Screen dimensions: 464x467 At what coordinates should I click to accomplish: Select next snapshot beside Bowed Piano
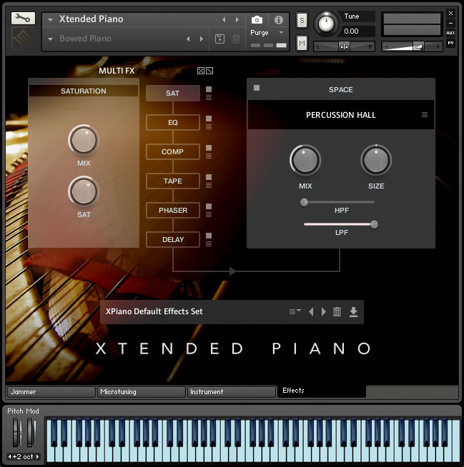[202, 39]
